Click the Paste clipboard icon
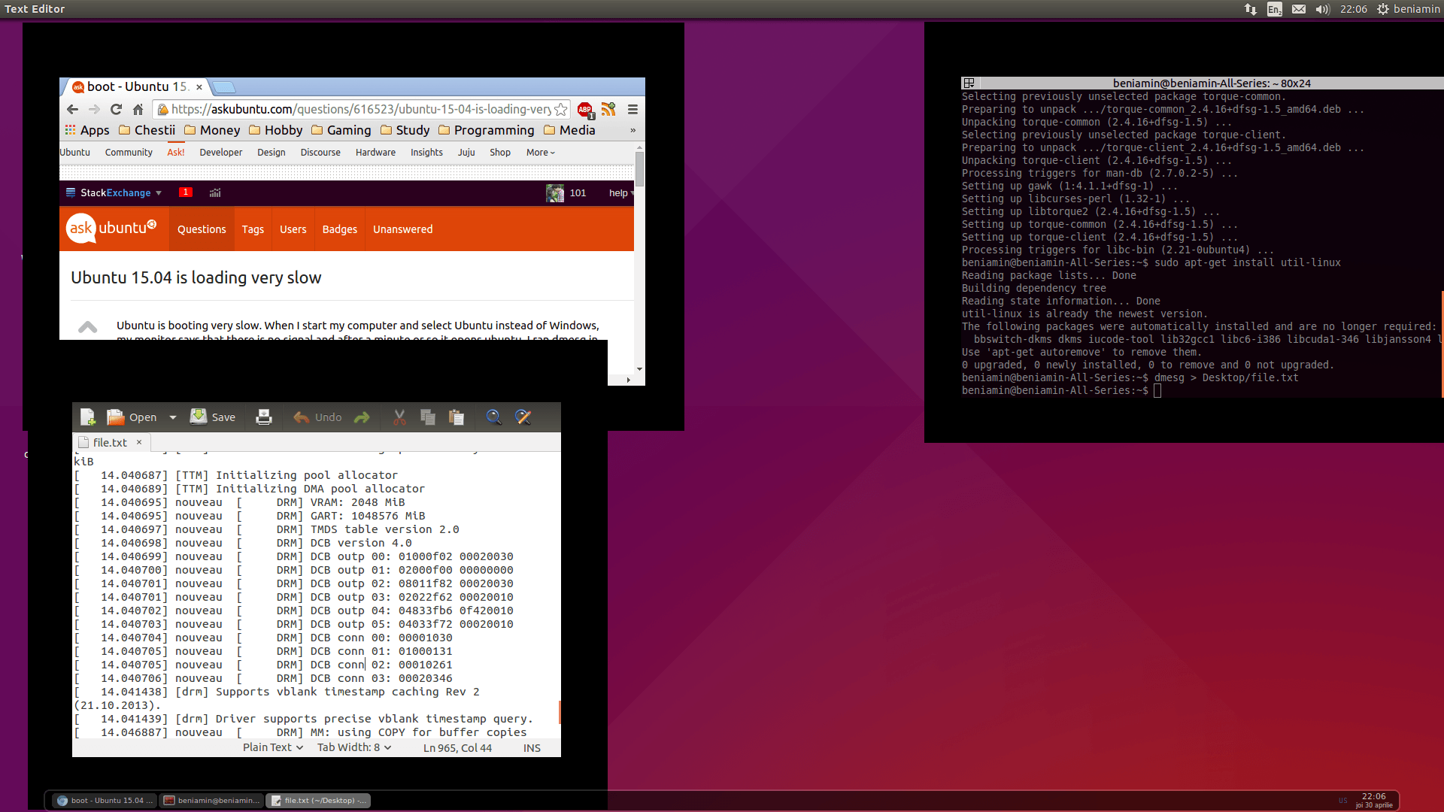The width and height of the screenshot is (1444, 812). coord(457,417)
